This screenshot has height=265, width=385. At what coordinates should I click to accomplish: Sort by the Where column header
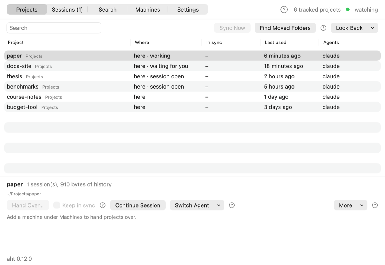(x=142, y=42)
